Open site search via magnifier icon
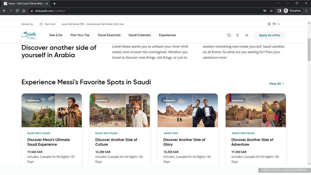 (238, 35)
